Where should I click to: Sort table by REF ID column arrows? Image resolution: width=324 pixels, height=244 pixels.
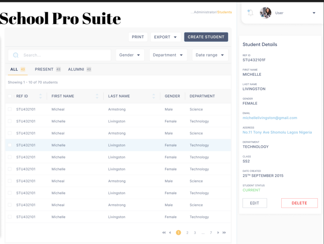coord(40,96)
